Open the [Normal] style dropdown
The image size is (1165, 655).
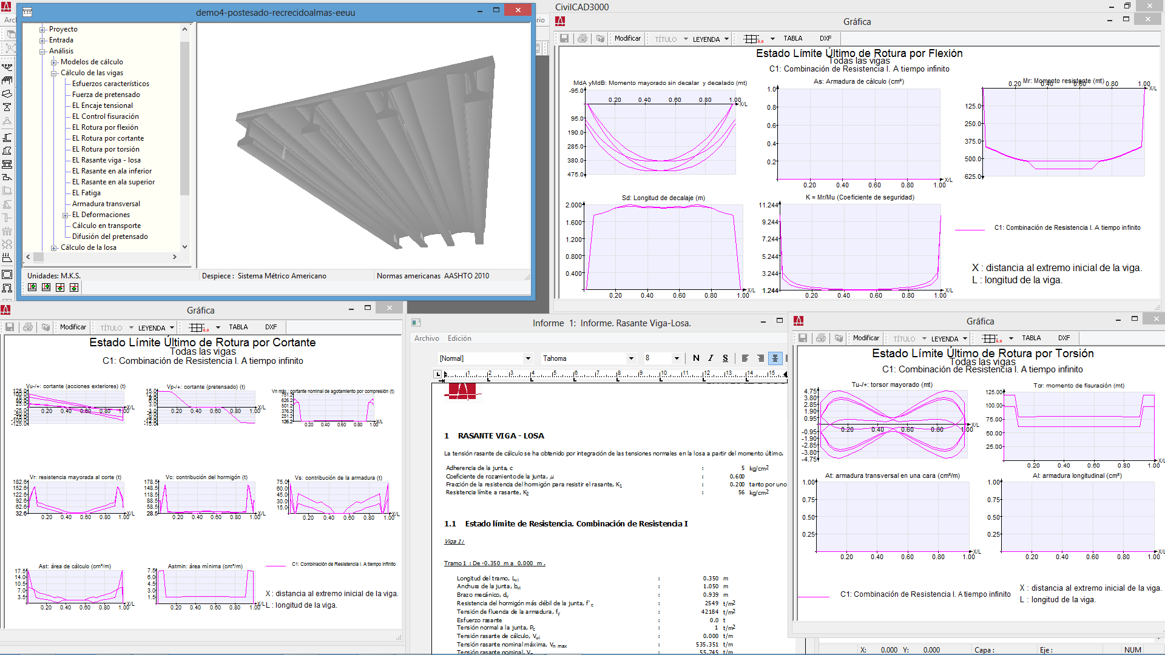coord(528,358)
